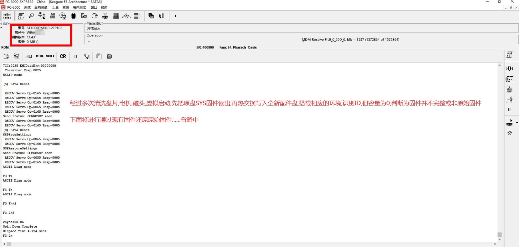The width and height of the screenshot is (519, 247).
Task: Click the terminal settings gear-document icon
Action: click(6, 56)
